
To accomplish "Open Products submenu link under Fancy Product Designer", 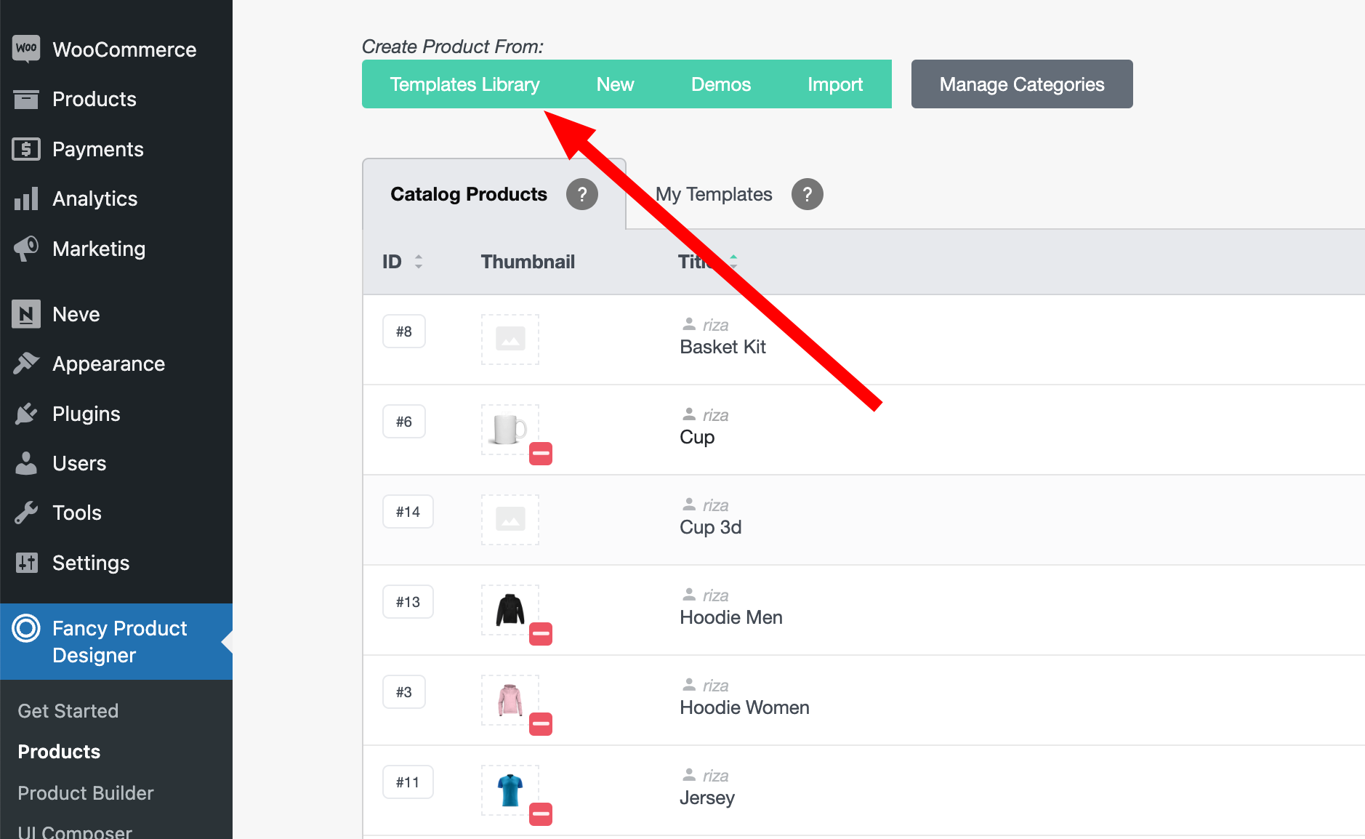I will point(59,752).
